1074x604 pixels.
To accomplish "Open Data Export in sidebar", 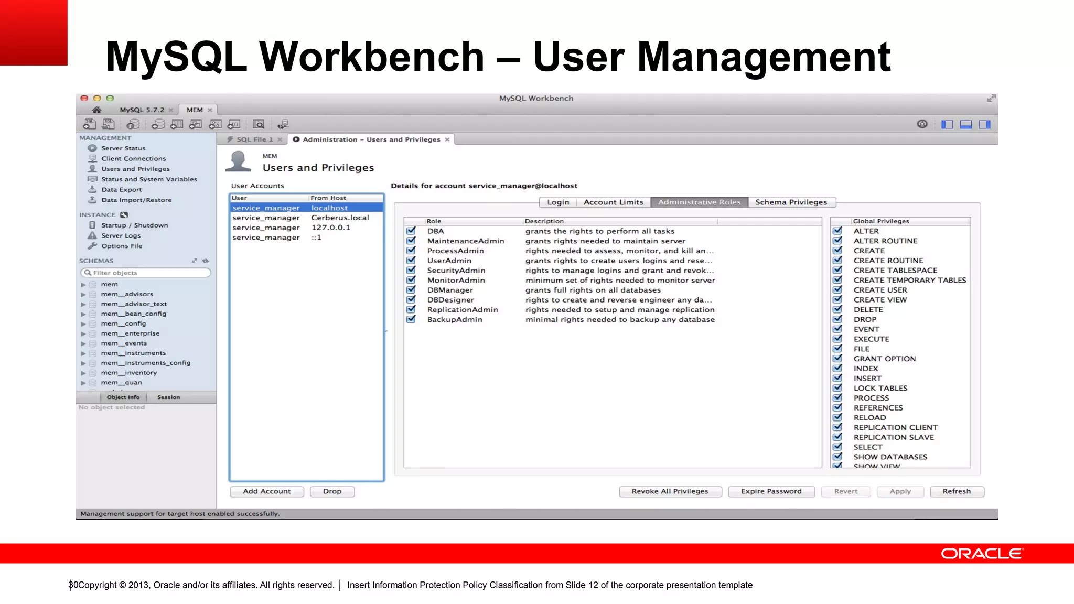I will (x=121, y=190).
